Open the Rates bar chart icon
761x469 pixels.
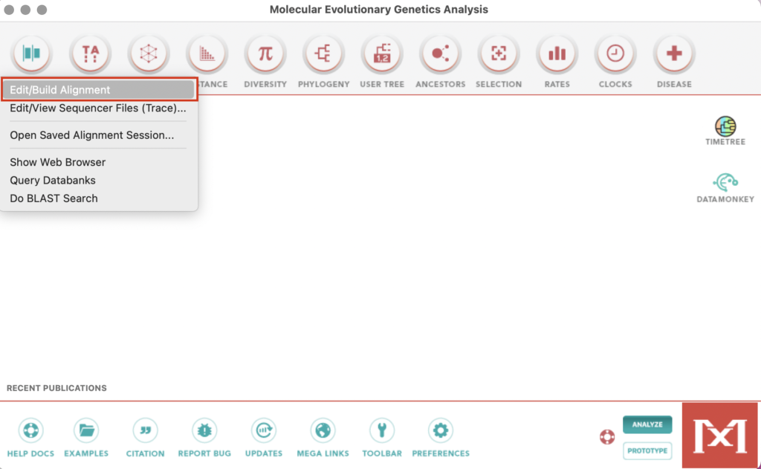(557, 54)
